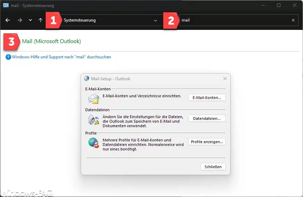
Task: Open Windows-Hilfe und Support search link
Action: (61, 57)
